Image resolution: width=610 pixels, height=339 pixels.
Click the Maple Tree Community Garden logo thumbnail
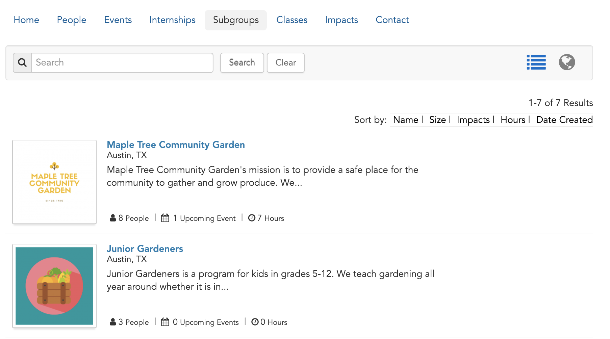tap(54, 182)
